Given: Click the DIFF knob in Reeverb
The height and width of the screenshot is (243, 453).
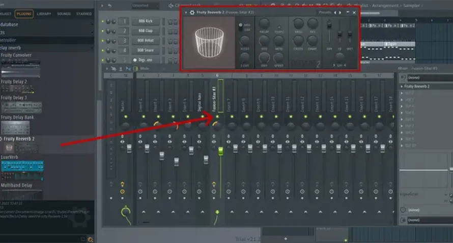Looking at the screenshot, I should click(264, 58).
